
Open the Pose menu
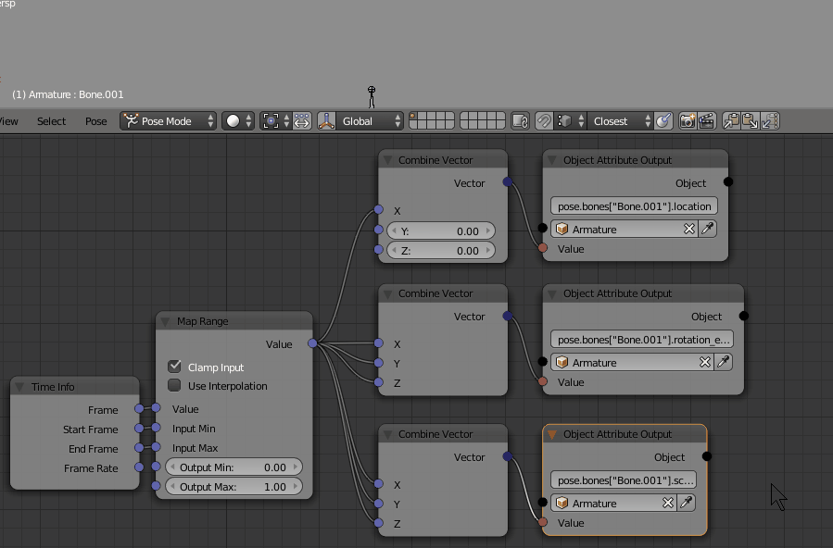(96, 121)
